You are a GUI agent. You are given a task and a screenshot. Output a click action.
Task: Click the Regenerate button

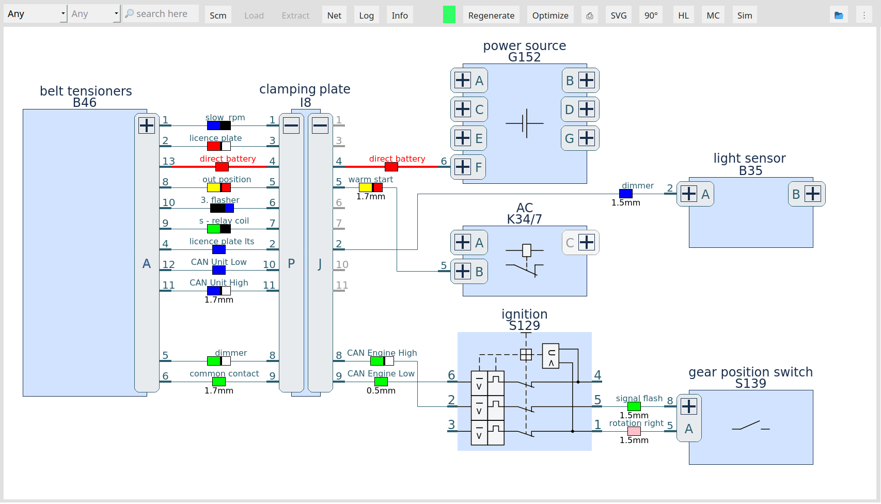coord(491,15)
